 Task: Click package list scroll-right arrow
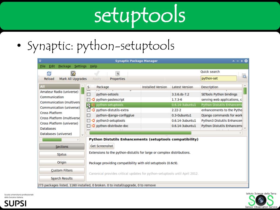point(240,133)
